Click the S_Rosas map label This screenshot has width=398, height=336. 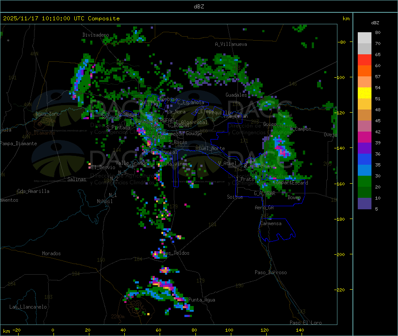178,143
